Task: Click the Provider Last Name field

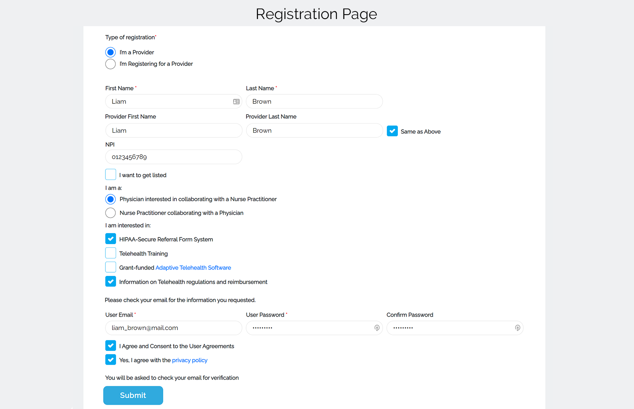Action: (314, 130)
